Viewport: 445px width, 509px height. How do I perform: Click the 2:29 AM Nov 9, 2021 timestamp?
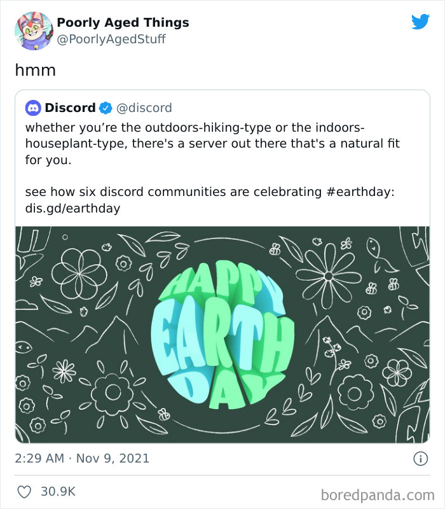pyautogui.click(x=82, y=458)
